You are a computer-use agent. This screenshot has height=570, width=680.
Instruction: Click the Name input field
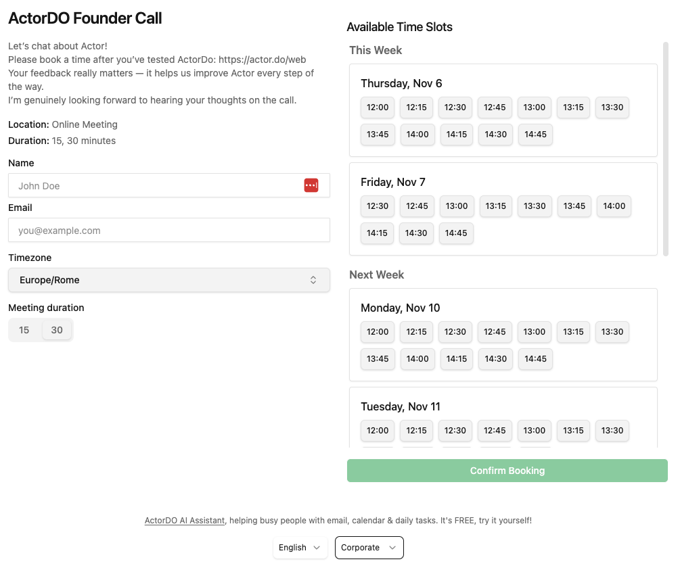[156, 186]
